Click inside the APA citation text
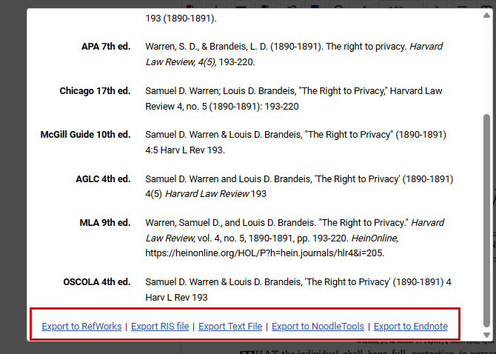Image resolution: width=496 pixels, height=354 pixels. coord(293,54)
